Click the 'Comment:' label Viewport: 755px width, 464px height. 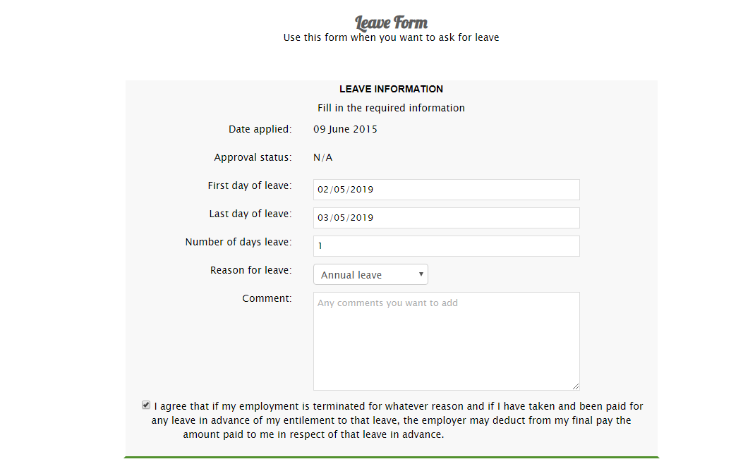coord(267,298)
